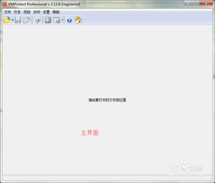Click the diamond info toolbar icon
Viewport: 215px width, 183px height.
click(x=37, y=20)
